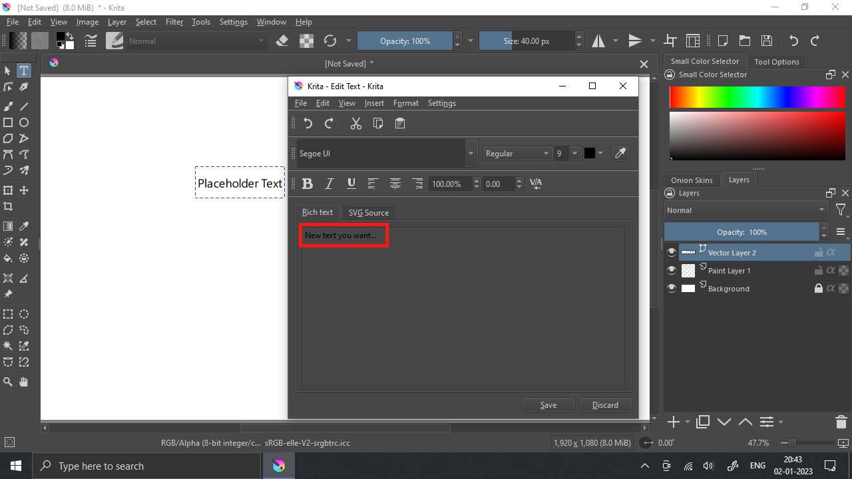Toggle the lock on Background layer
This screenshot has height=479, width=852.
click(819, 288)
